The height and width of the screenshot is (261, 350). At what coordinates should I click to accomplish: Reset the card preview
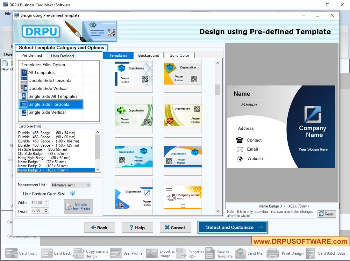(326, 214)
